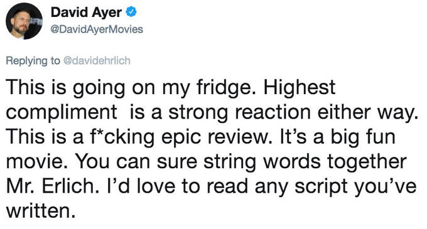Screen dimensions: 427x229
Task: Click the blue verified checkmark badge
Action: 131,13
